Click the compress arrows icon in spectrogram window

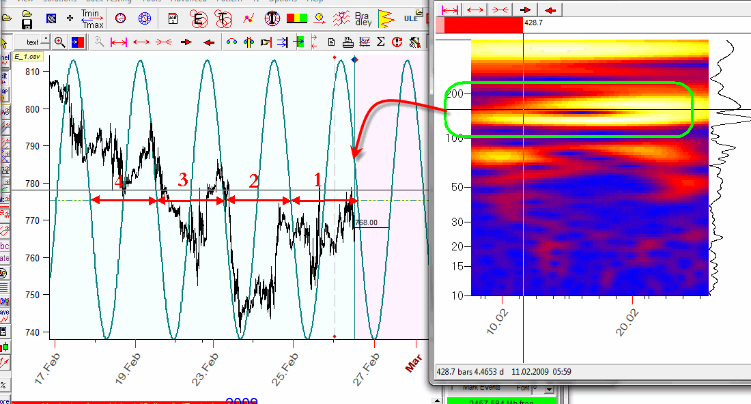click(500, 10)
